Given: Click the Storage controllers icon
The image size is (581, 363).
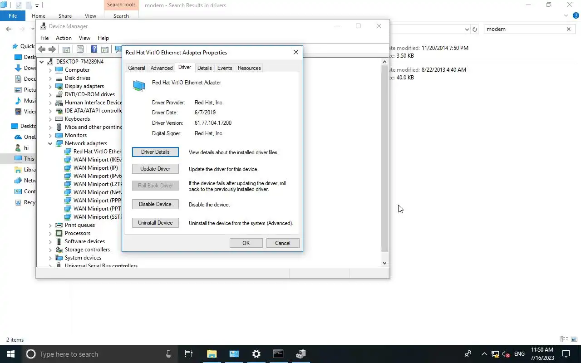Looking at the screenshot, I should (59, 250).
